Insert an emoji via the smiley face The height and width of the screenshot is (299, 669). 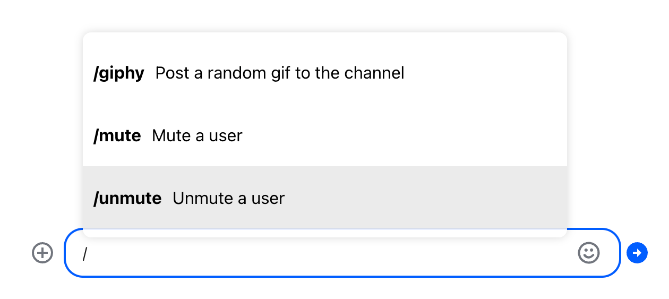[588, 253]
